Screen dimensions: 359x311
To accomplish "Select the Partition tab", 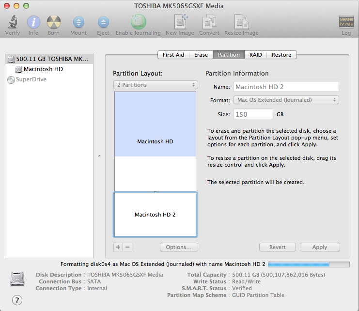I will tap(229, 55).
